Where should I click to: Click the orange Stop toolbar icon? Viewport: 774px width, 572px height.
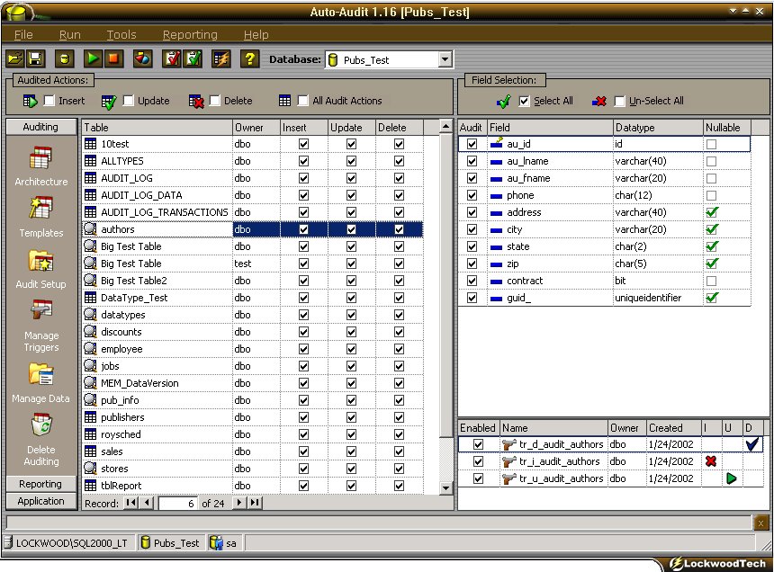pyautogui.click(x=113, y=59)
